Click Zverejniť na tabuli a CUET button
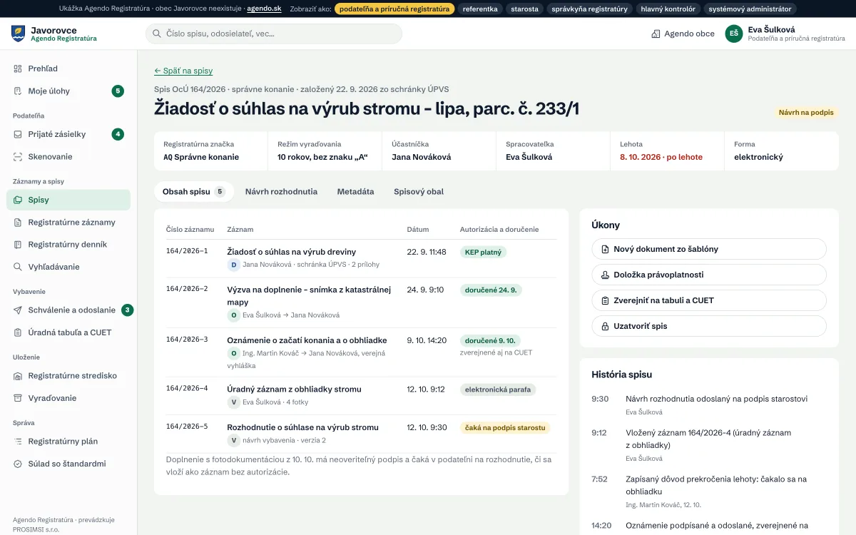This screenshot has height=535, width=856. click(x=709, y=300)
